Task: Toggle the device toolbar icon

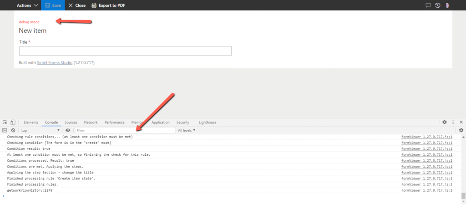Action: pos(13,122)
